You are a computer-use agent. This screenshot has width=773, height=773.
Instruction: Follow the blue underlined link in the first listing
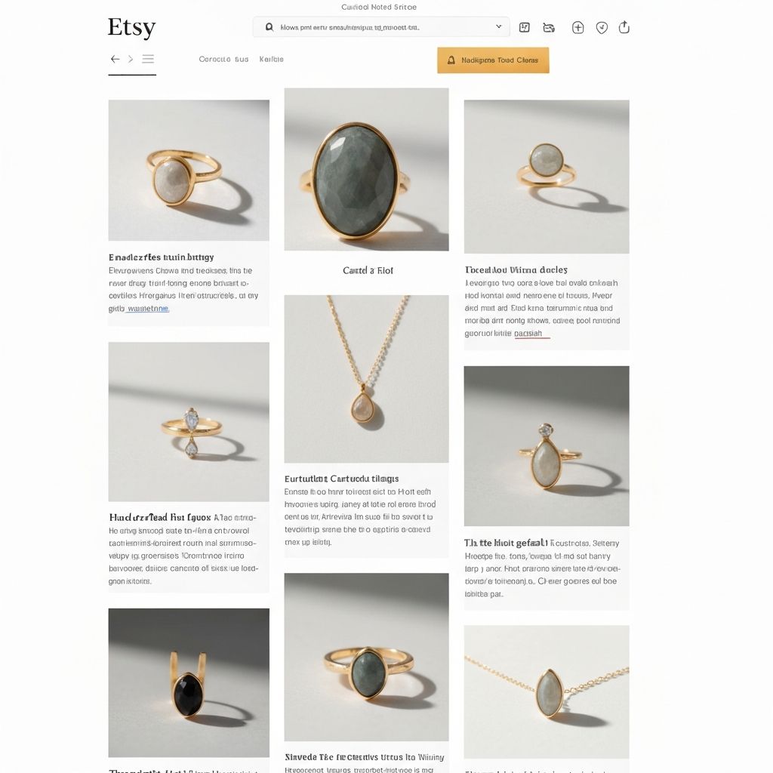coord(148,309)
